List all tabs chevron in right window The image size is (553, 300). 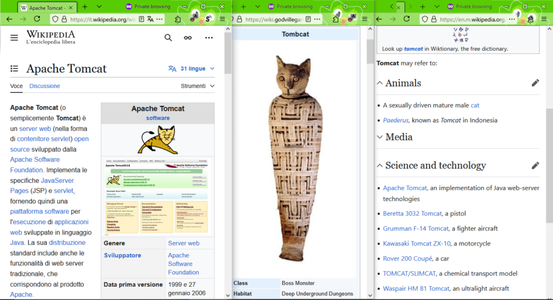437,7
